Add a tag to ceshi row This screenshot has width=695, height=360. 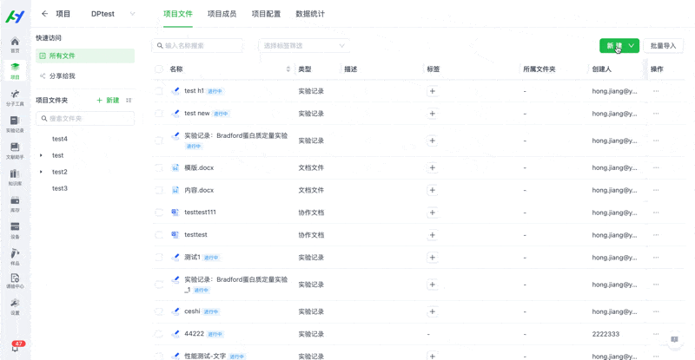click(x=432, y=311)
